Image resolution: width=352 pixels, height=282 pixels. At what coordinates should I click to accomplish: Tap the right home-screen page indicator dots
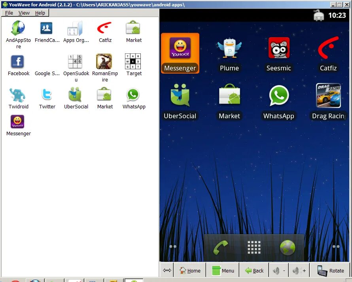click(x=336, y=246)
